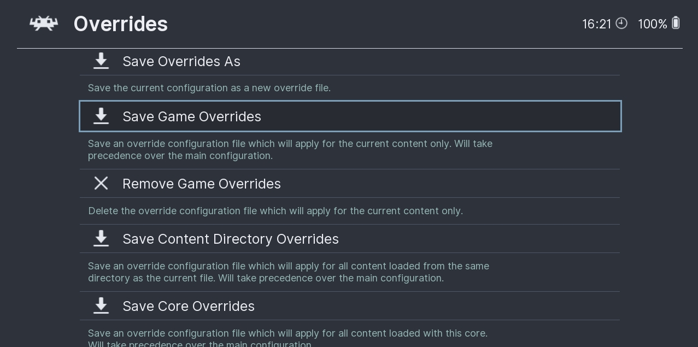
Task: Click the RetroArch logo icon
Action: [44, 23]
